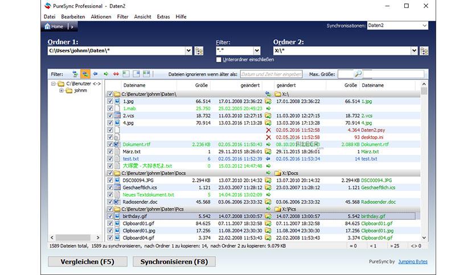Open the Extras menu
The image size is (476, 275).
tap(163, 16)
